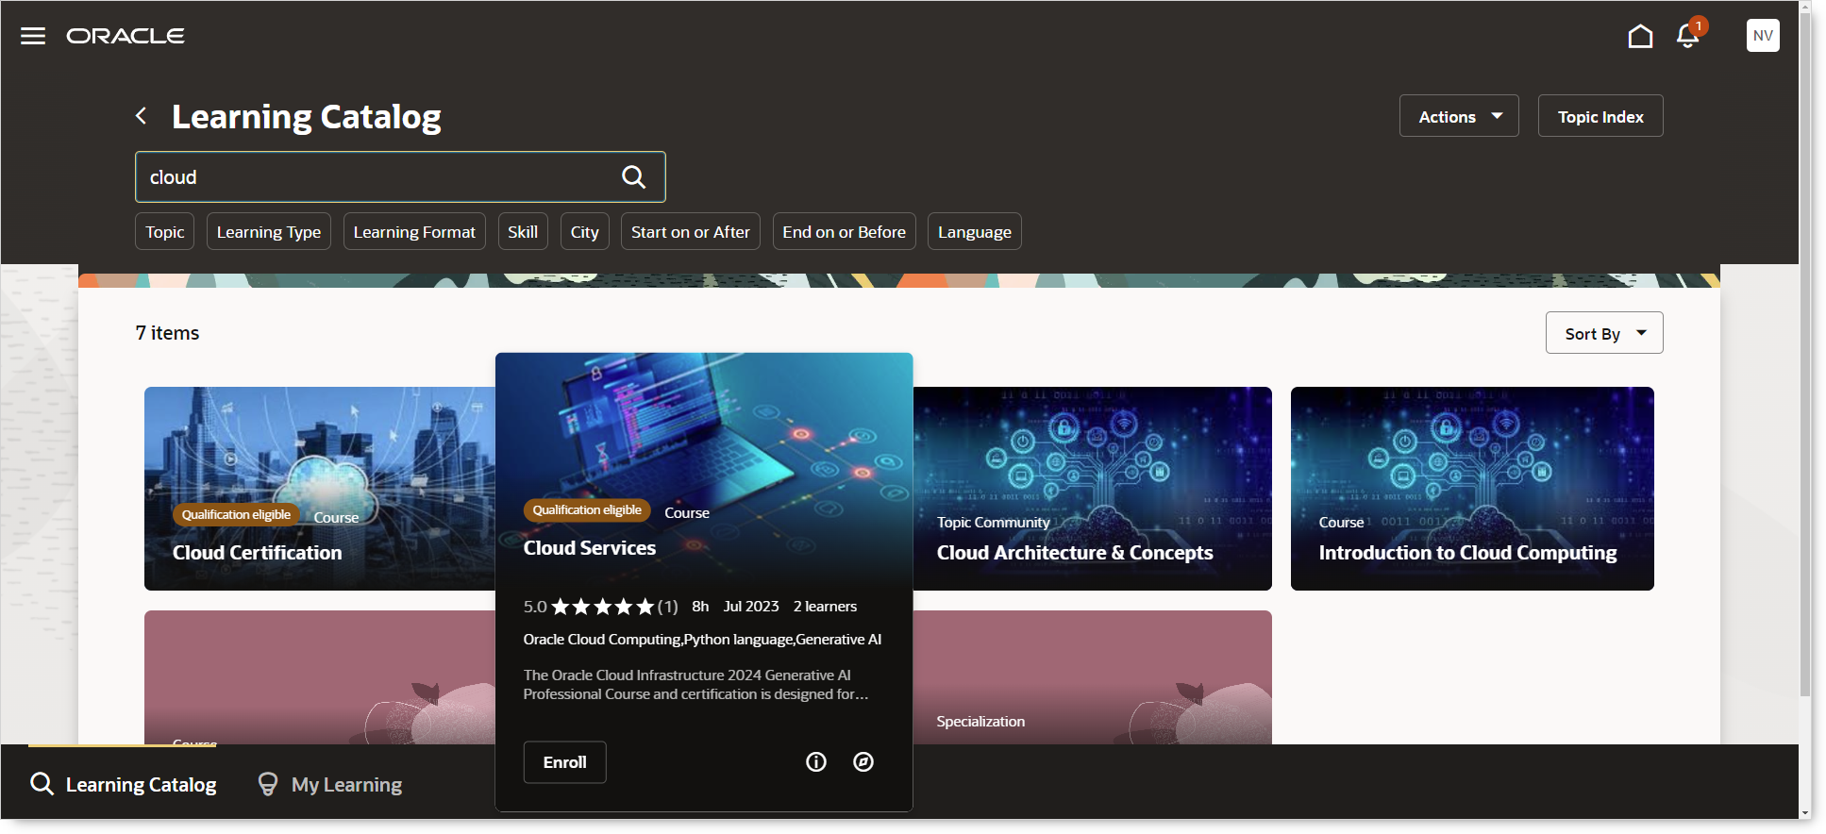Open the Actions dropdown menu
1826x834 pixels.
pos(1459,116)
